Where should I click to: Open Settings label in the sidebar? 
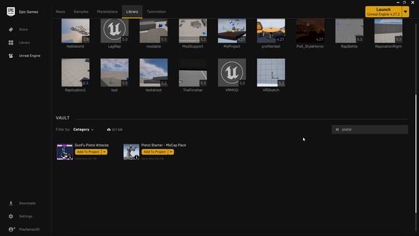(26, 216)
